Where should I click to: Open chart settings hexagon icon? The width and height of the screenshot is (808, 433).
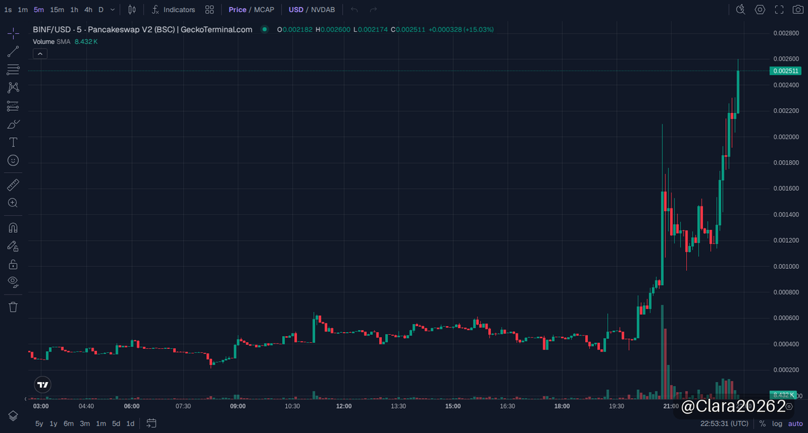pos(760,9)
